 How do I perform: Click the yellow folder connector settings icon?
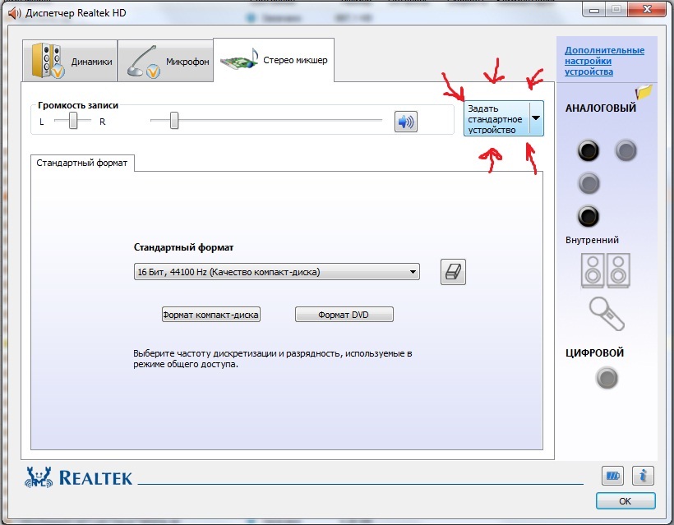(644, 91)
